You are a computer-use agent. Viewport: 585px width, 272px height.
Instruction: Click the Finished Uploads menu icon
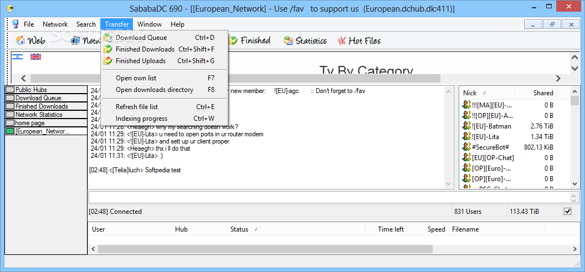tap(108, 61)
